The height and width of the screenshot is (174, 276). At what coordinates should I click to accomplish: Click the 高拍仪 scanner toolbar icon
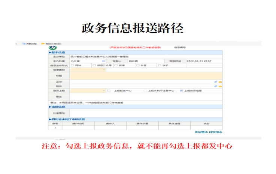pyautogui.click(x=43, y=44)
